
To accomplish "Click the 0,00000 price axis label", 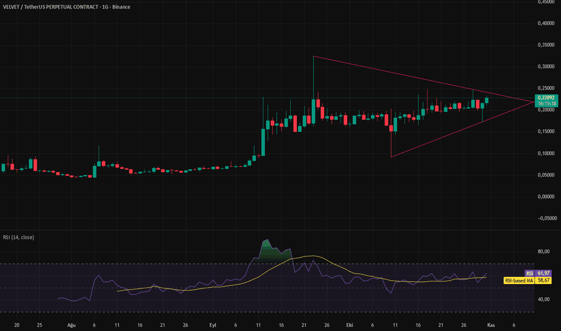I will pyautogui.click(x=546, y=196).
